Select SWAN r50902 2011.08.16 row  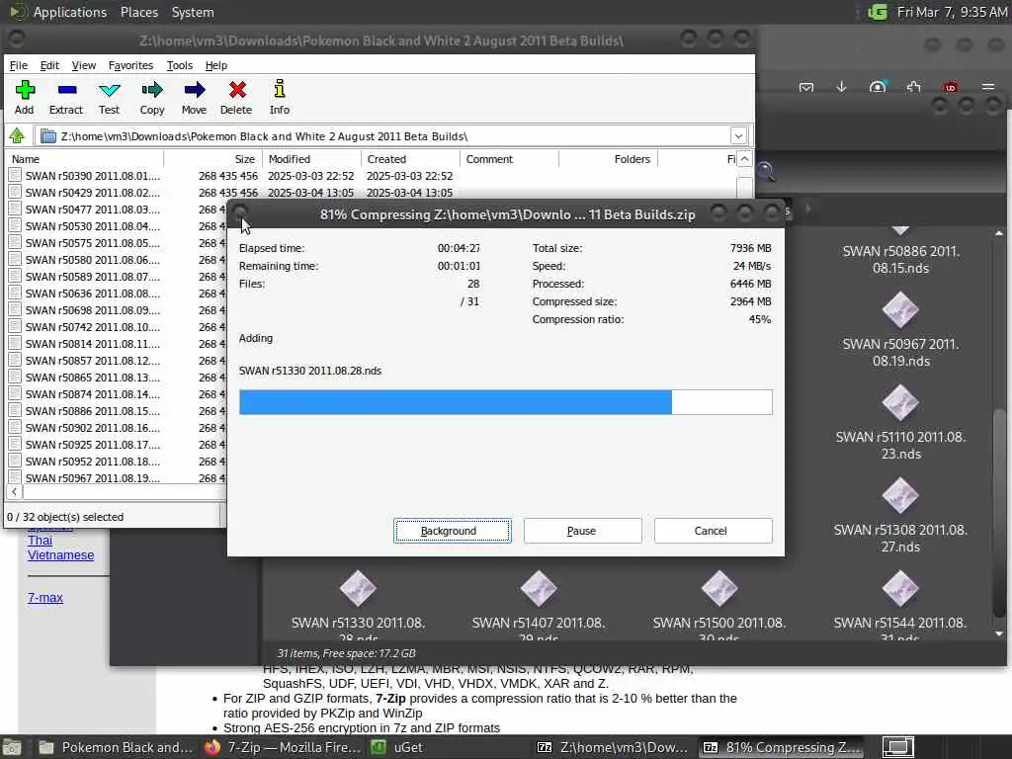coord(117,427)
